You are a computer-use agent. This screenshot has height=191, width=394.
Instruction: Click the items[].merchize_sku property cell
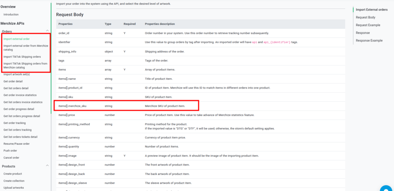pos(72,106)
